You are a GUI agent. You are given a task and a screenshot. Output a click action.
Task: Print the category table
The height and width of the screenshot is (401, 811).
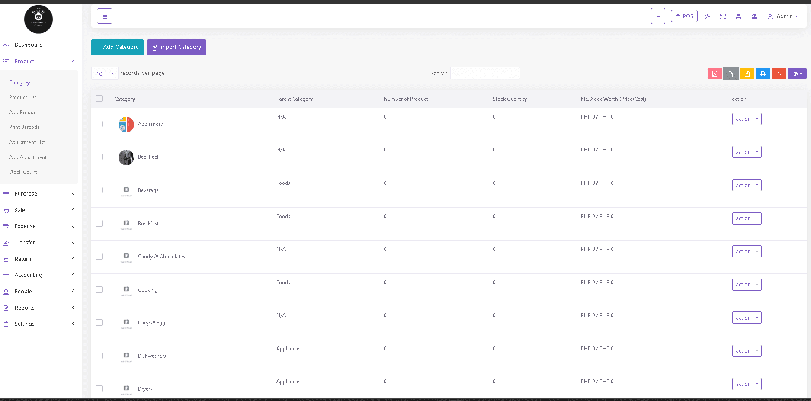click(763, 74)
